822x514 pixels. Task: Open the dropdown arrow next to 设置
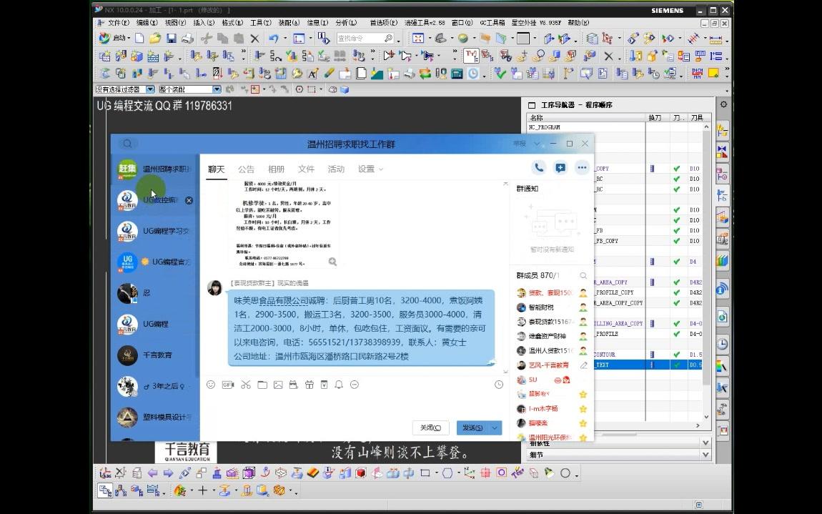coord(380,168)
